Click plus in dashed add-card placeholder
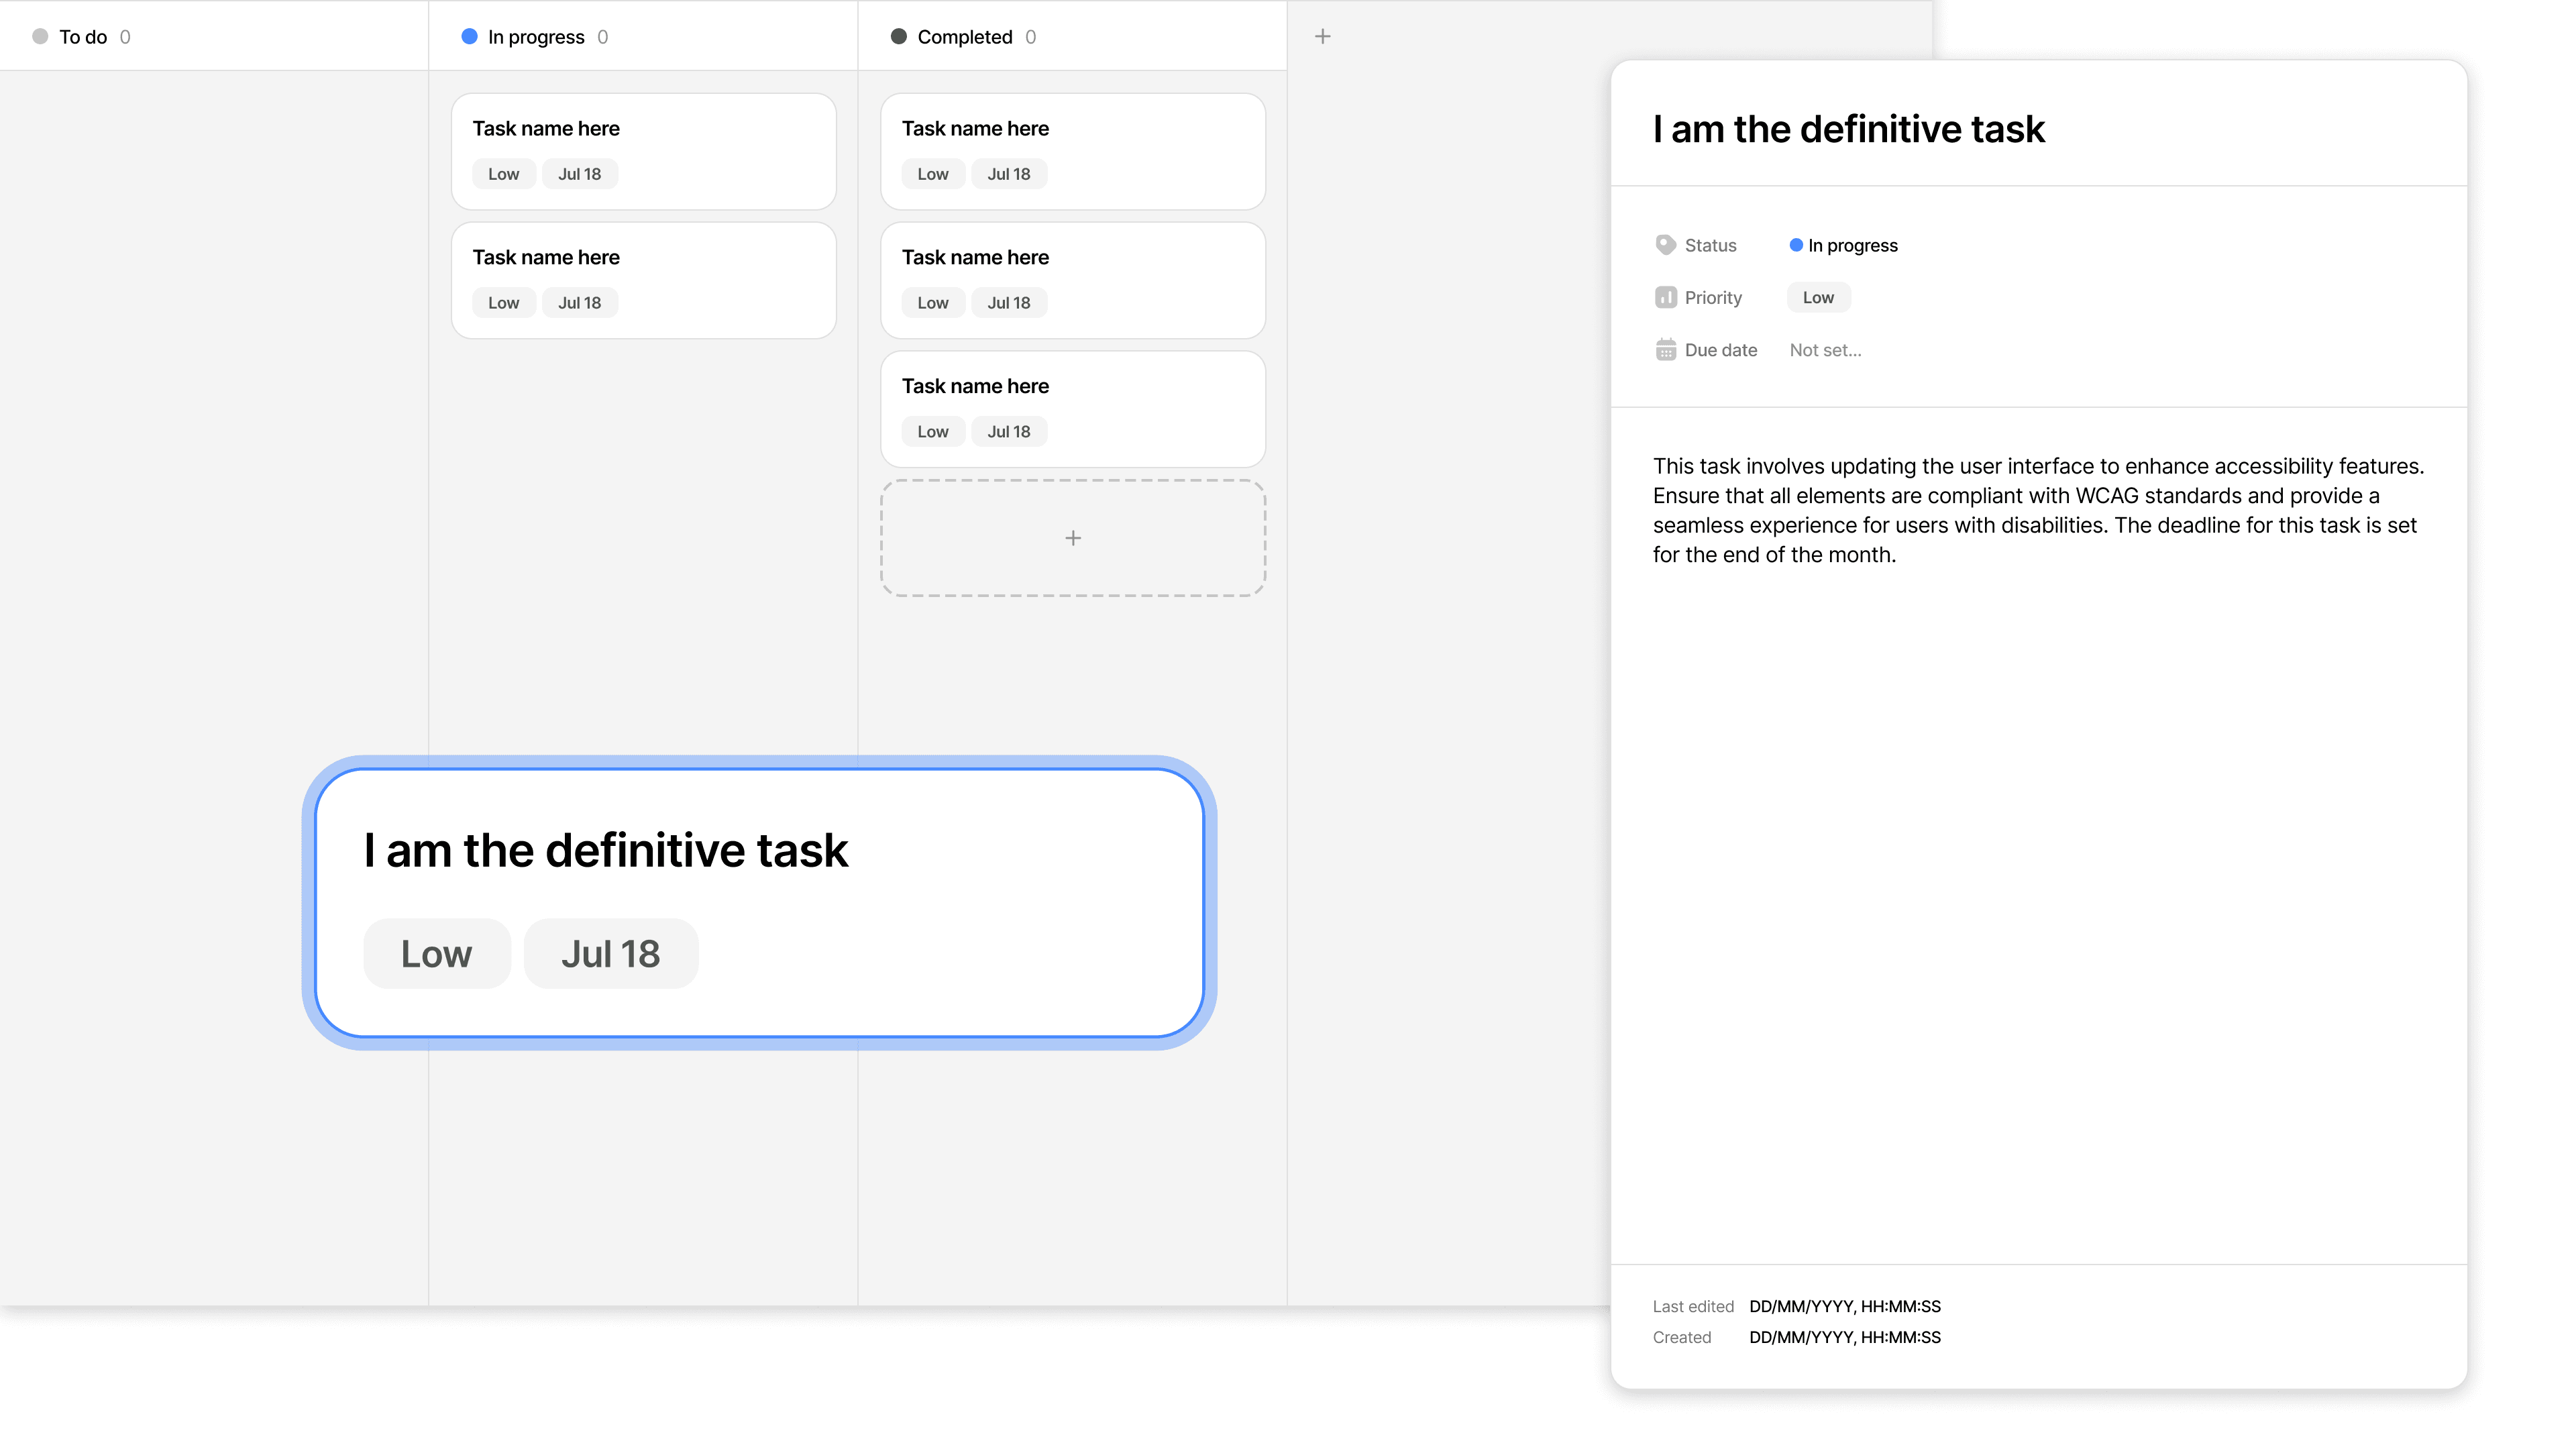The image size is (2576, 1449). (1072, 538)
